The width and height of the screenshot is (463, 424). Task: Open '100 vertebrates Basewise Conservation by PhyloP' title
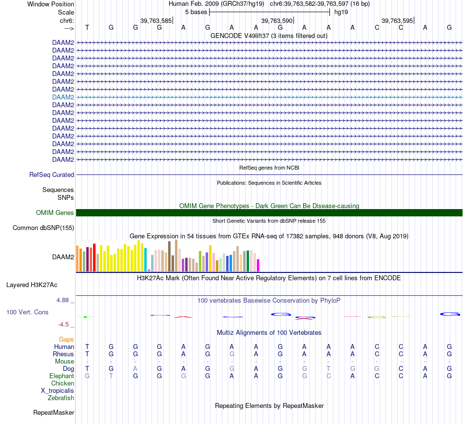point(269,301)
